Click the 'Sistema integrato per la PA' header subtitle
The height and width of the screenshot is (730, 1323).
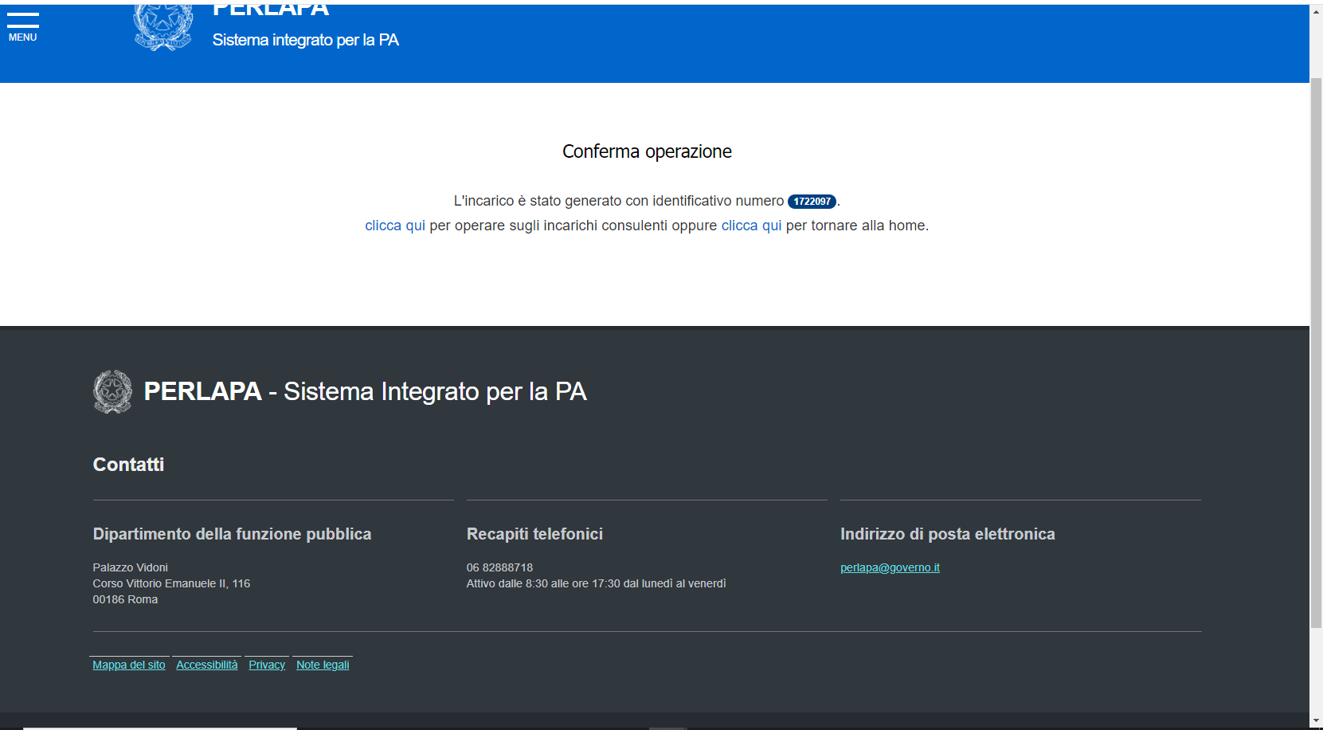tap(305, 40)
